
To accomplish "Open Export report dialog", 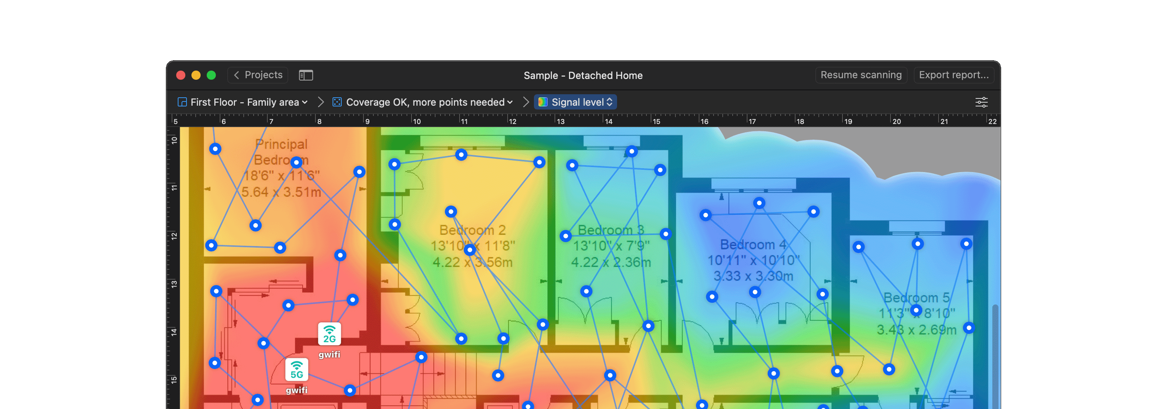I will click(954, 75).
